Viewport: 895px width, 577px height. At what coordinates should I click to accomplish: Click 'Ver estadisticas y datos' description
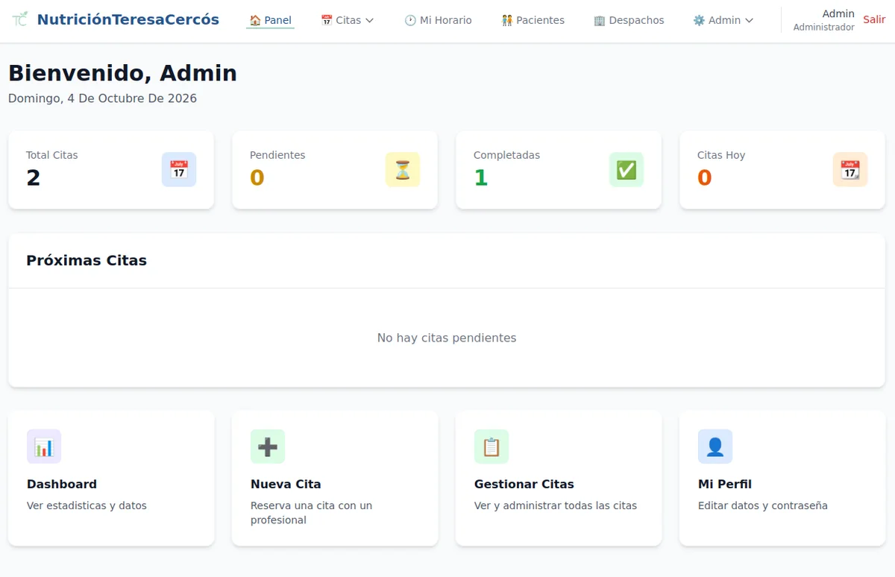tap(87, 505)
